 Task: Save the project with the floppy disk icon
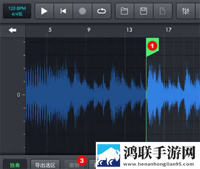[143, 11]
